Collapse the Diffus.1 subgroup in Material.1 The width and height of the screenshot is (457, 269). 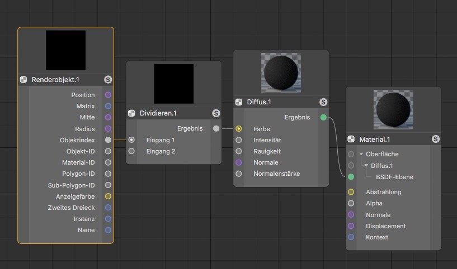(x=366, y=165)
